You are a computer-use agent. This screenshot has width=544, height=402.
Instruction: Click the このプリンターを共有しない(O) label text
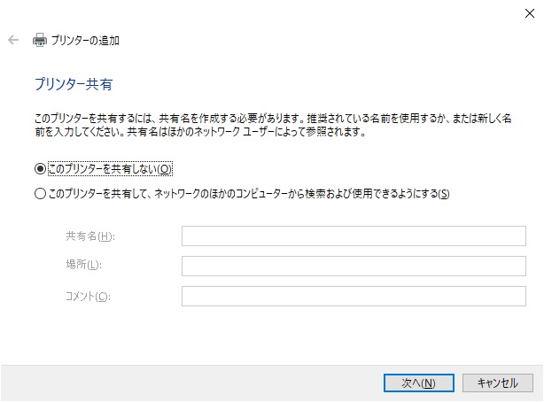(110, 169)
